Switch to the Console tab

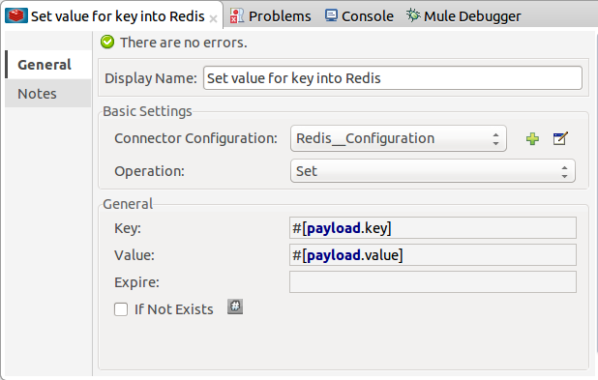click(x=368, y=16)
